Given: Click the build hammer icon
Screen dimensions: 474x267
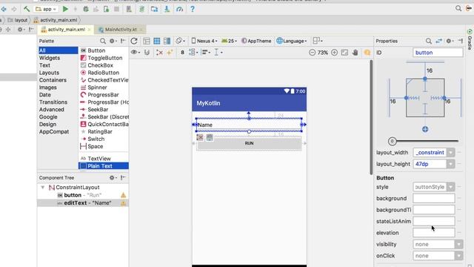Looking at the screenshot, I should coord(27,9).
